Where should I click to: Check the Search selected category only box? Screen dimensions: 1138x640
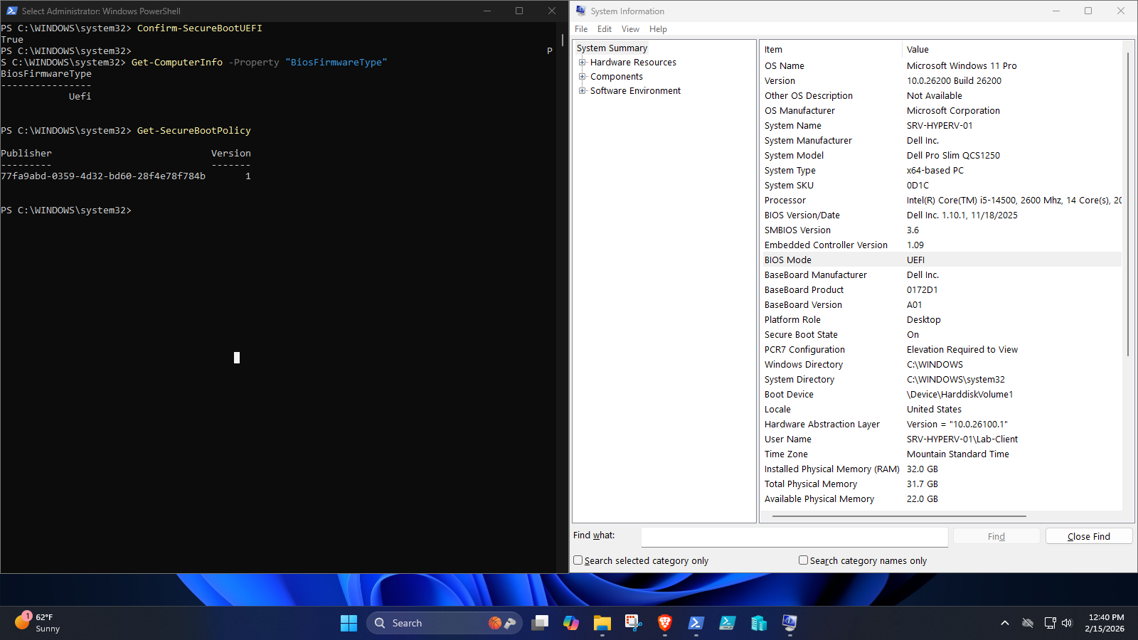pyautogui.click(x=578, y=560)
